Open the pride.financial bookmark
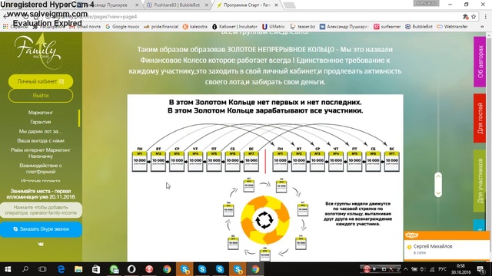The image size is (492, 276). [x=161, y=27]
